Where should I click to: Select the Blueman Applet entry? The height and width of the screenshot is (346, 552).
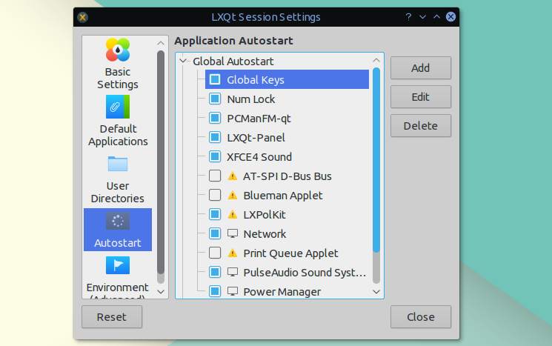(283, 196)
